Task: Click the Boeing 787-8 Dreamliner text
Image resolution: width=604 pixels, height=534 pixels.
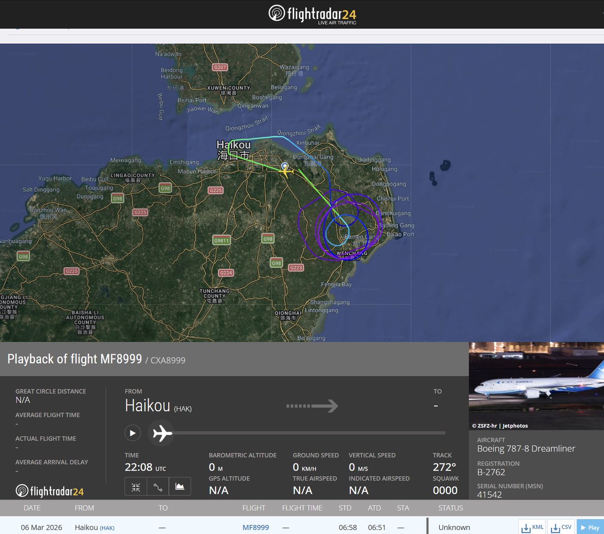Action: tap(526, 448)
